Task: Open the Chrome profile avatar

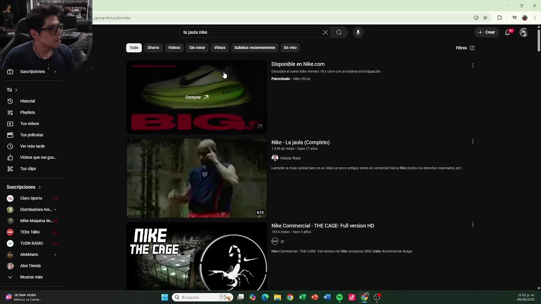Action: coord(525,18)
